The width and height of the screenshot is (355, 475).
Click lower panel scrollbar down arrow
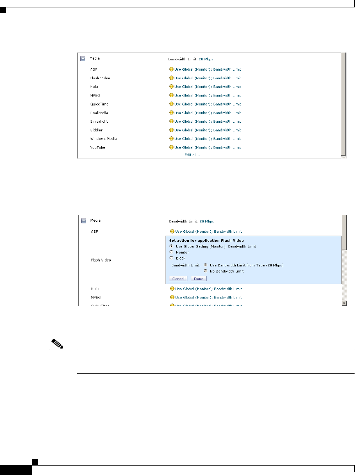(x=344, y=303)
